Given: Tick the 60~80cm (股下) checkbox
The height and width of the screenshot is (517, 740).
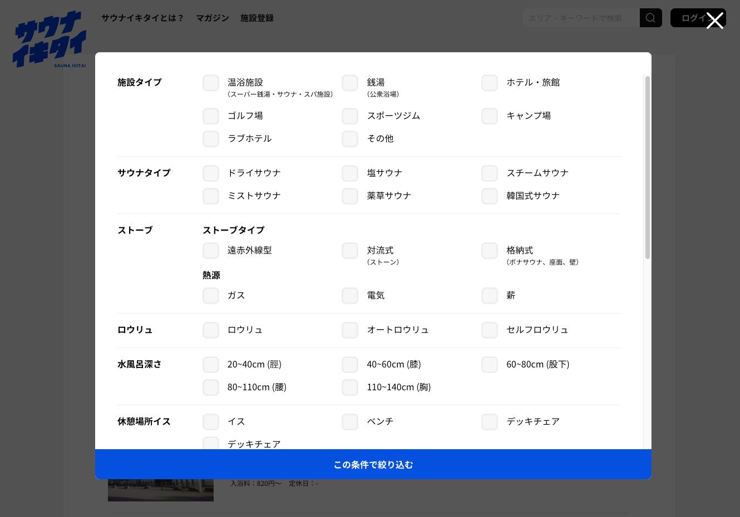Looking at the screenshot, I should 490,365.
